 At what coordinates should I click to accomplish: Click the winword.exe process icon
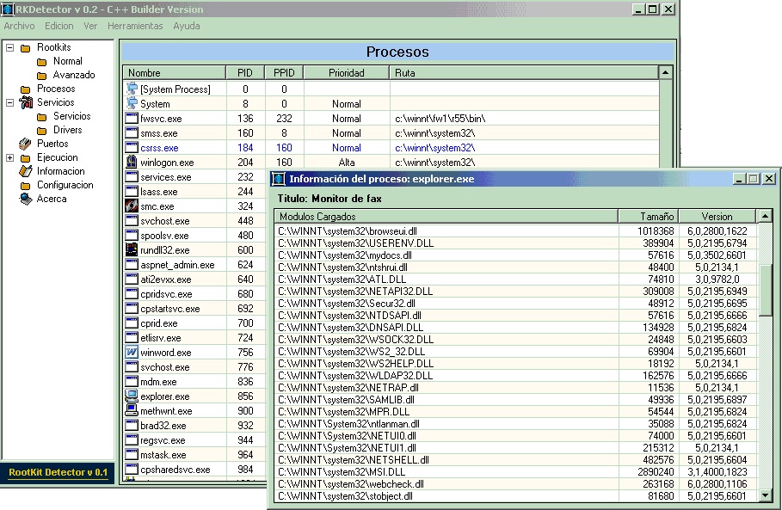(x=132, y=353)
